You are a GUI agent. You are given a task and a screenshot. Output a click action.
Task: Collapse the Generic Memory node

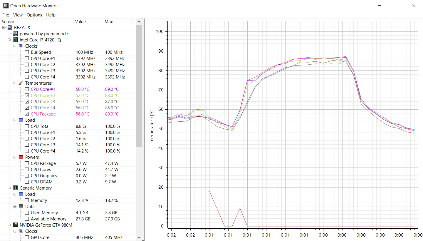click(9, 188)
